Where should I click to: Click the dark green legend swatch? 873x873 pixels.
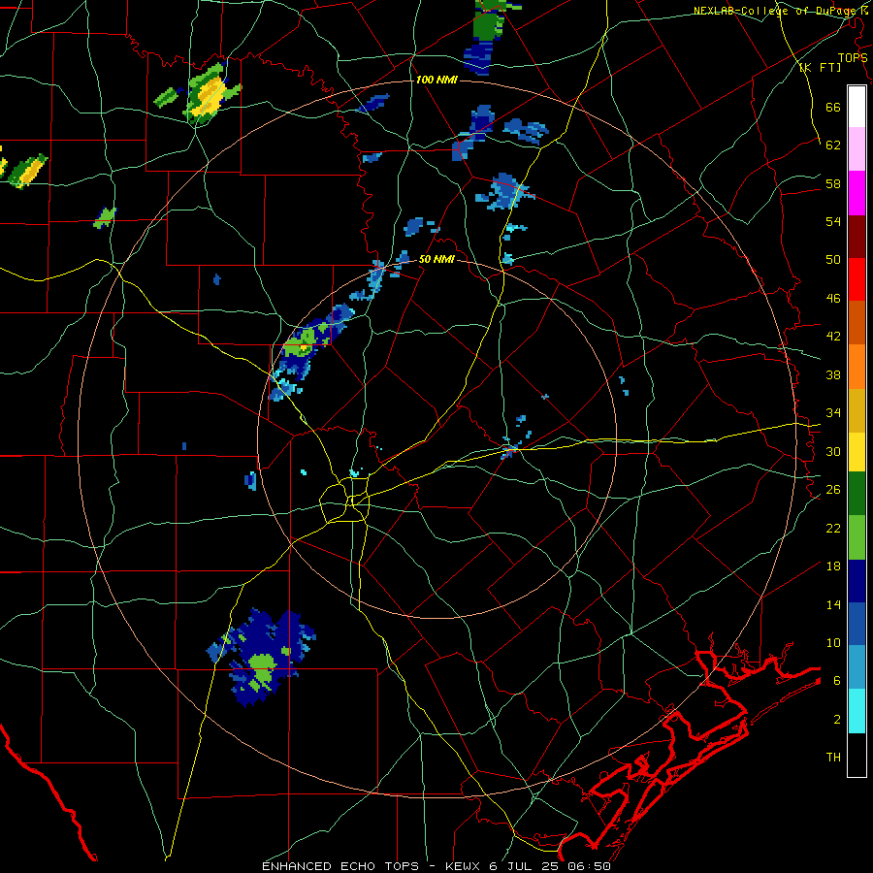point(857,494)
